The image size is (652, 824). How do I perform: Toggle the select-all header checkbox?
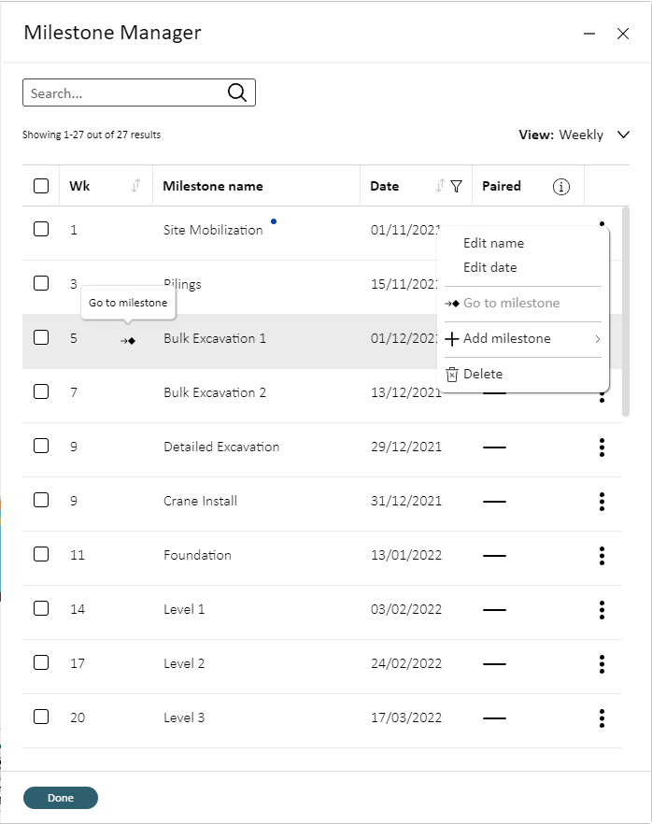point(41,186)
